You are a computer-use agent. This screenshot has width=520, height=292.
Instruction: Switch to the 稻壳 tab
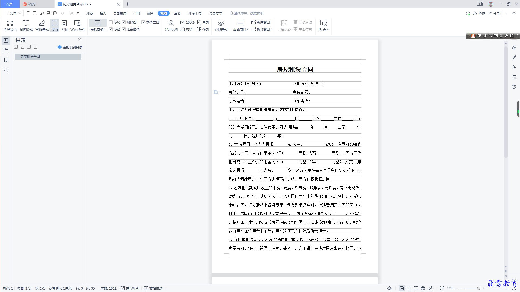coord(37,4)
